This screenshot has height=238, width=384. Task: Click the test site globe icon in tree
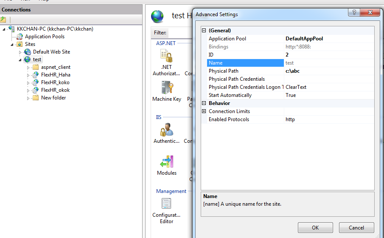coord(28,59)
